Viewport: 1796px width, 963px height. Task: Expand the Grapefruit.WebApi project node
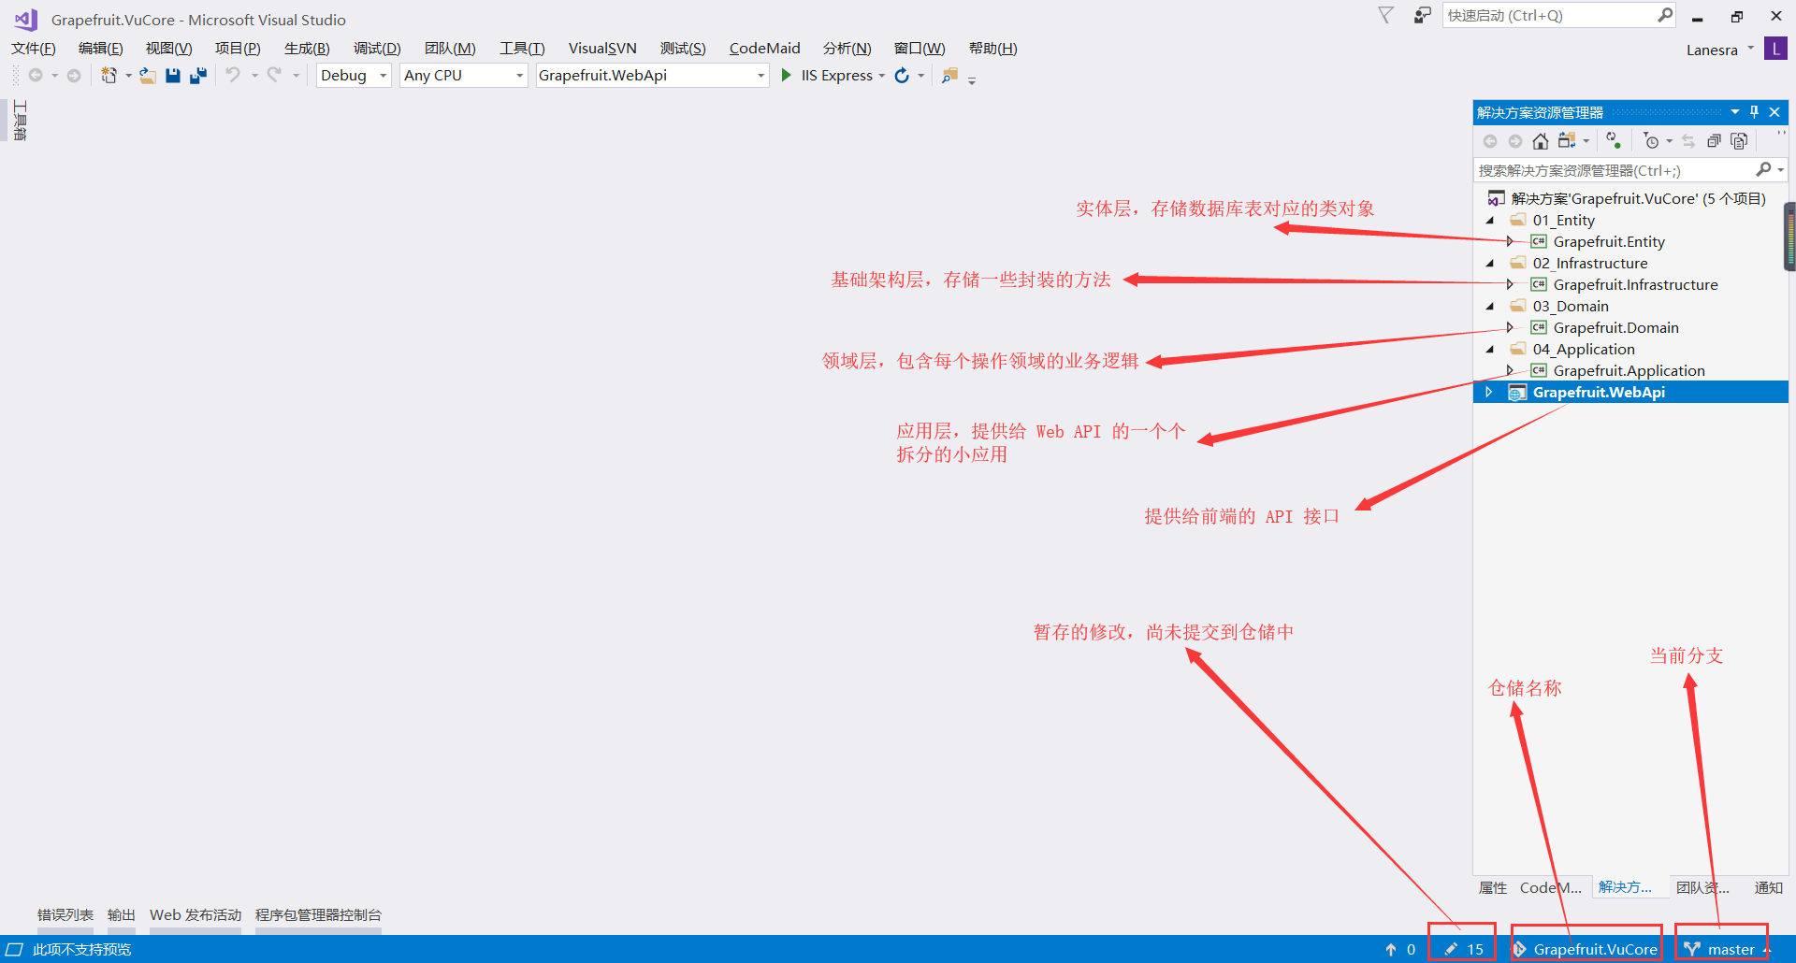tap(1489, 393)
